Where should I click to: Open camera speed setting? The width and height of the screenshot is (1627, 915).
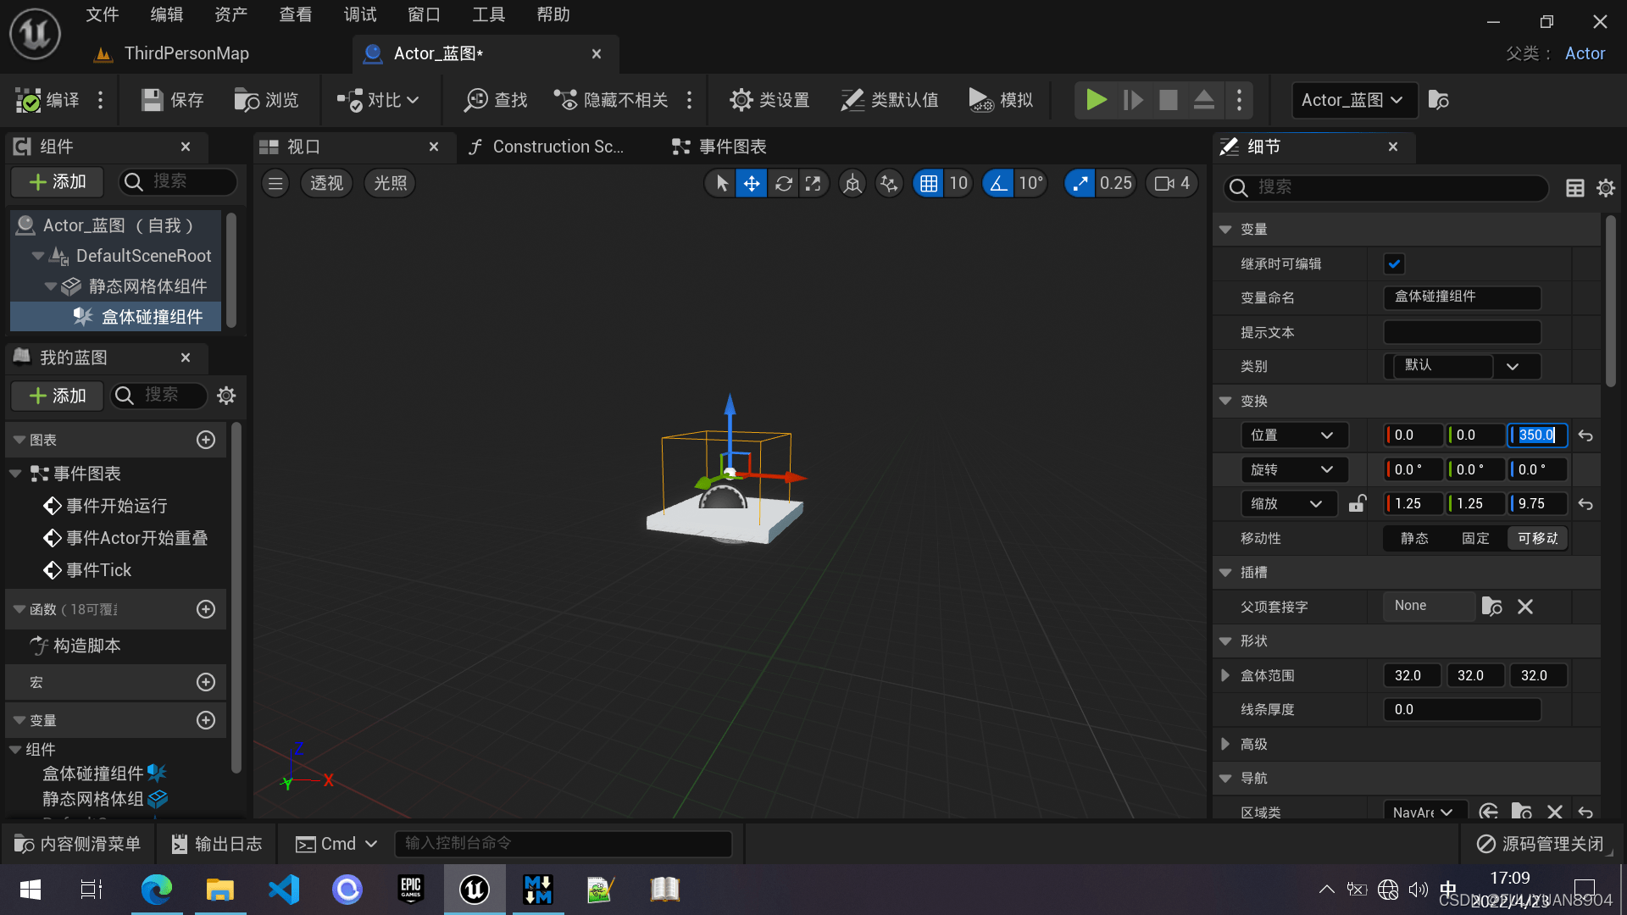pyautogui.click(x=1172, y=183)
